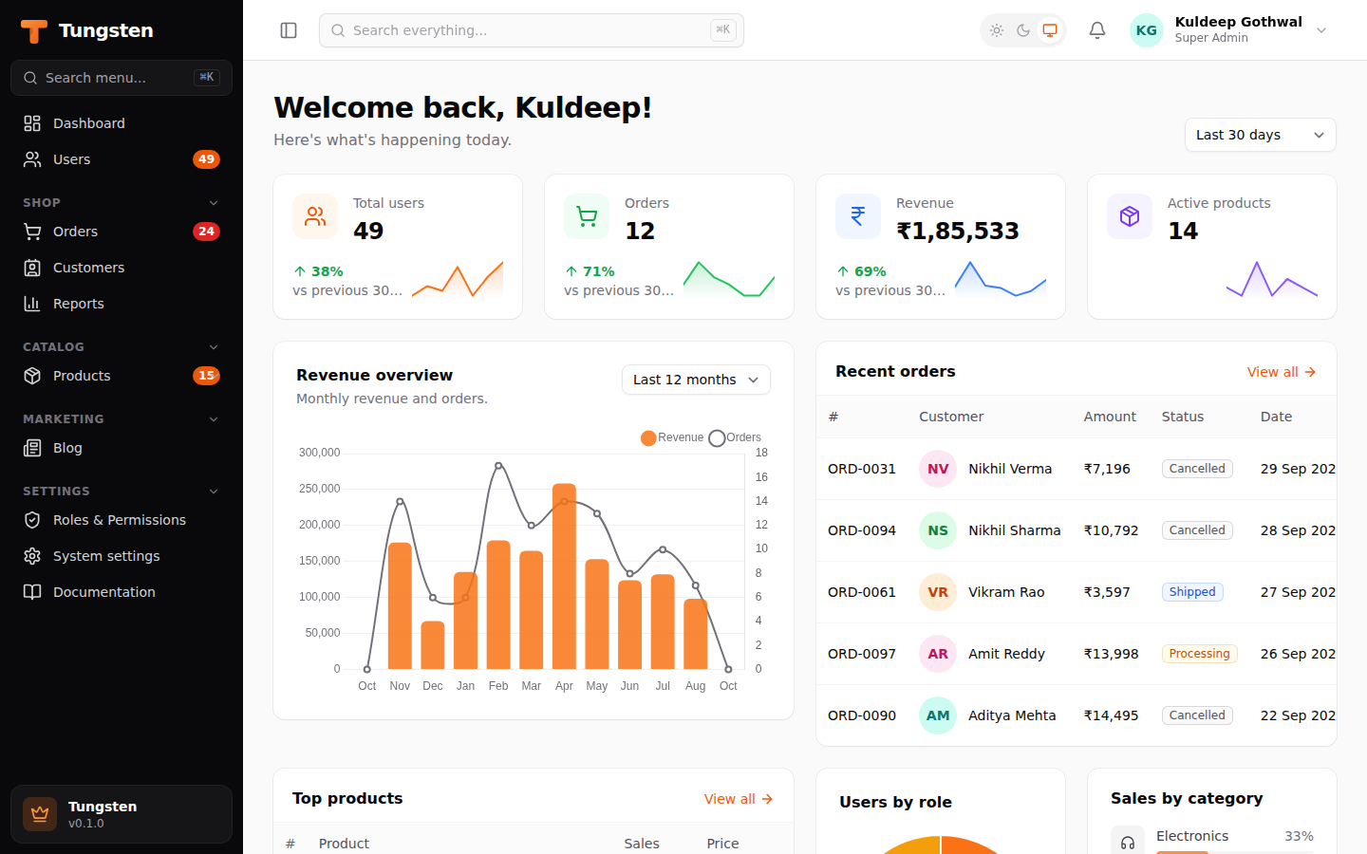Switch to light theme sun icon
This screenshot has width=1367, height=854.
coord(997,30)
